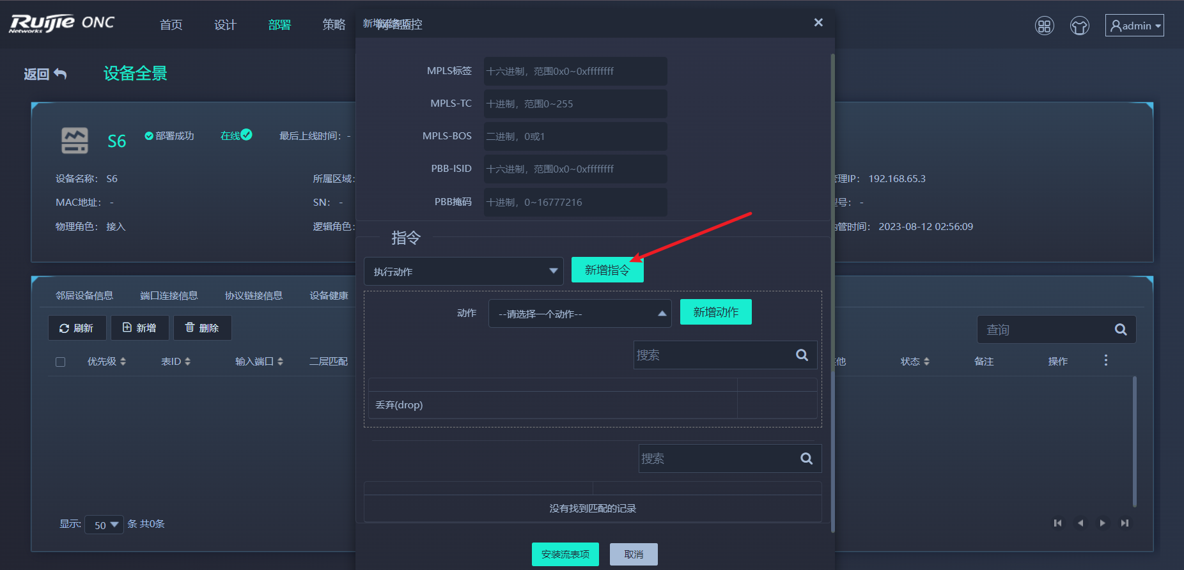
Task: Click the MPLS-TC input field
Action: (x=575, y=104)
